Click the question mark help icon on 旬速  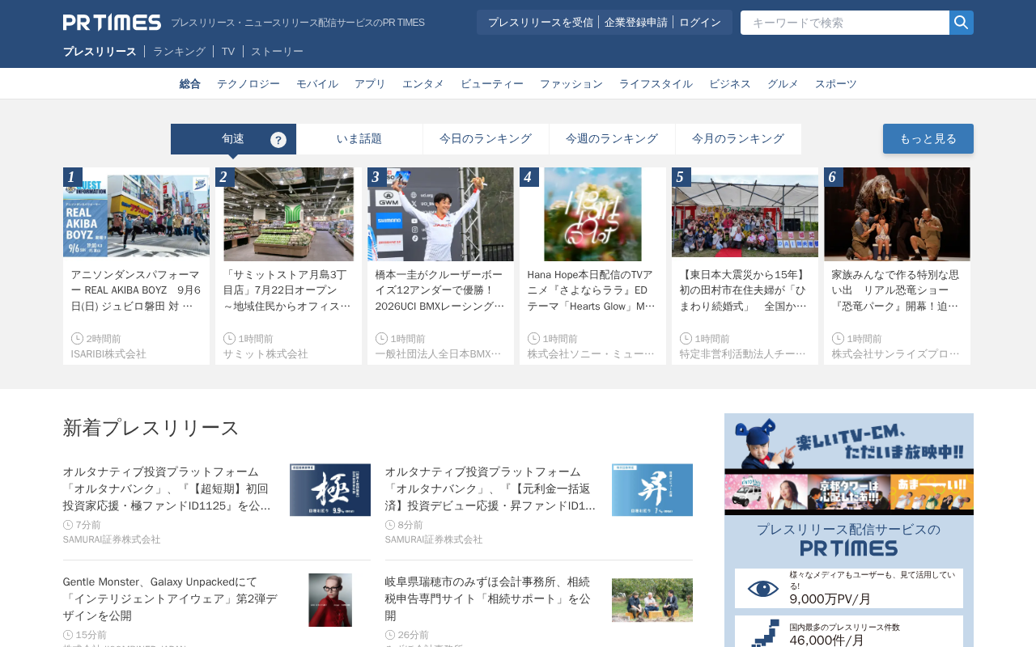[x=278, y=140]
